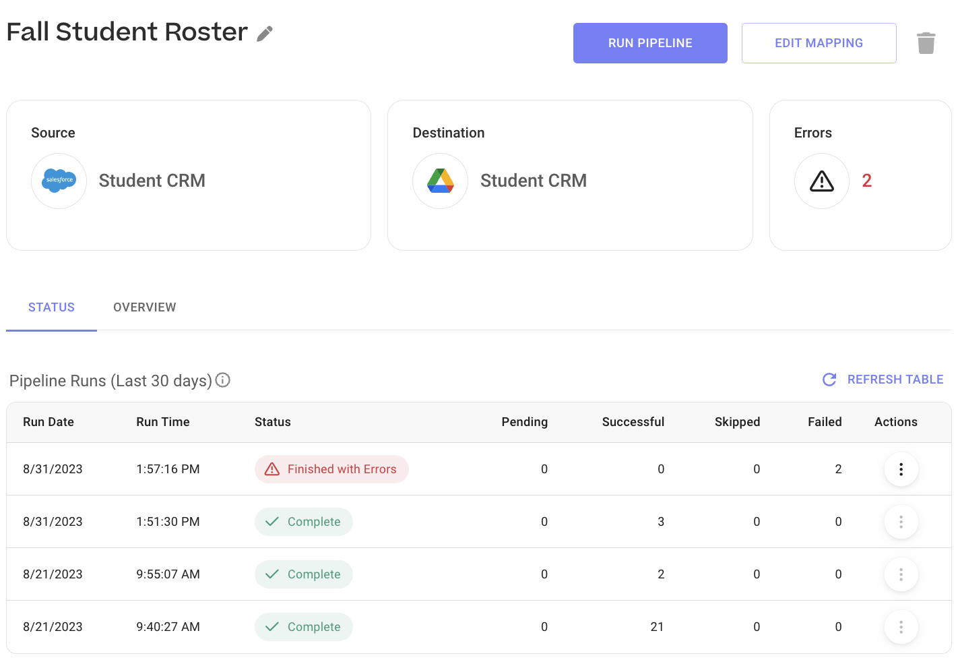
Task: Click the pencil icon to rename pipeline
Action: point(265,34)
